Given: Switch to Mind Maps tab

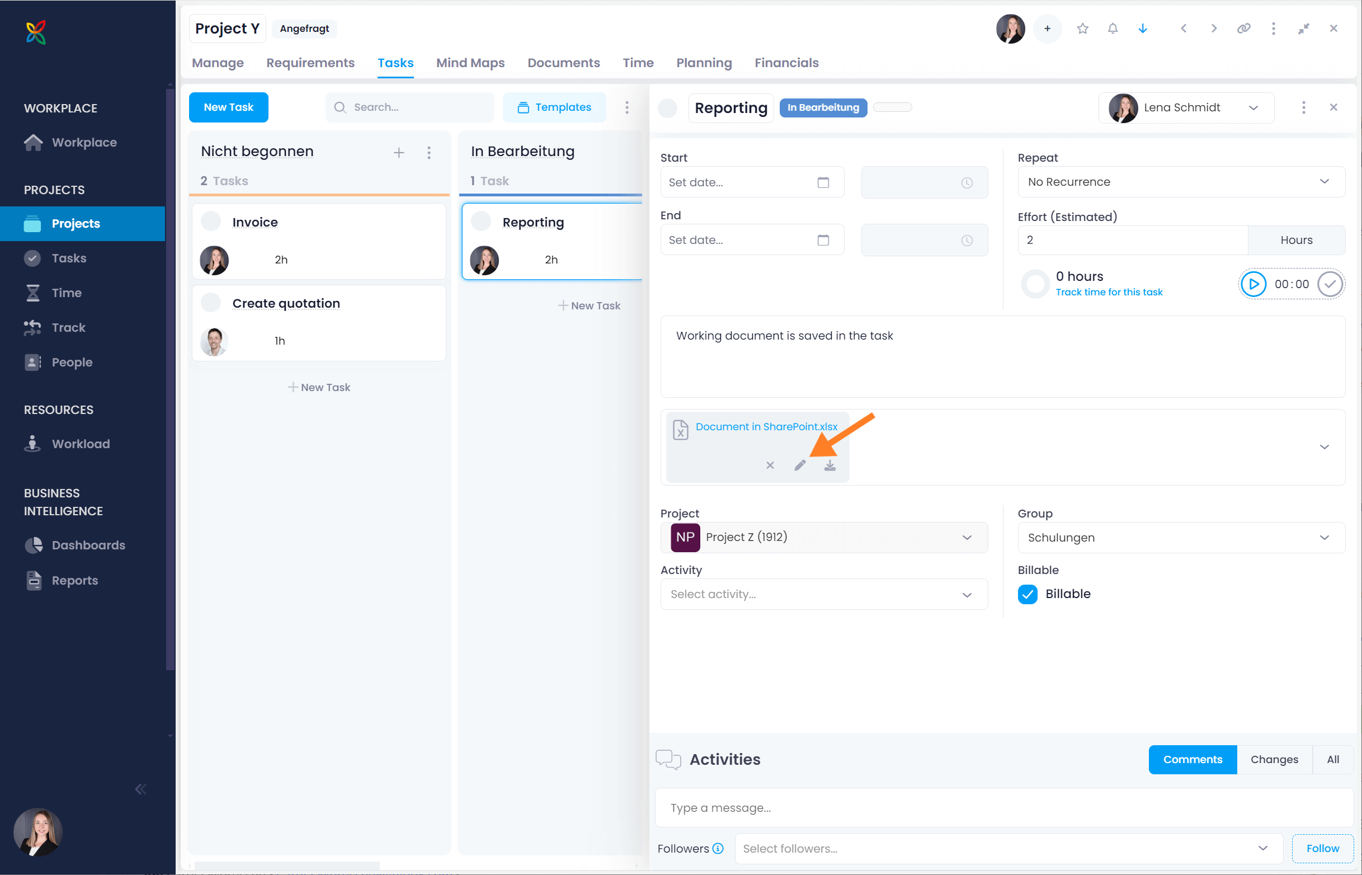Looking at the screenshot, I should point(470,63).
